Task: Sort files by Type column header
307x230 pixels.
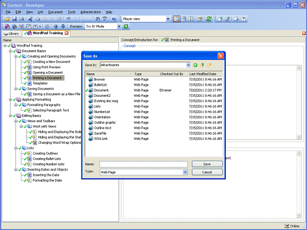Action: point(145,74)
